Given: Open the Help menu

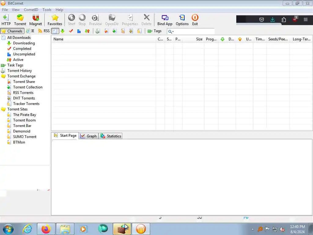Looking at the screenshot, I should 59,9.
